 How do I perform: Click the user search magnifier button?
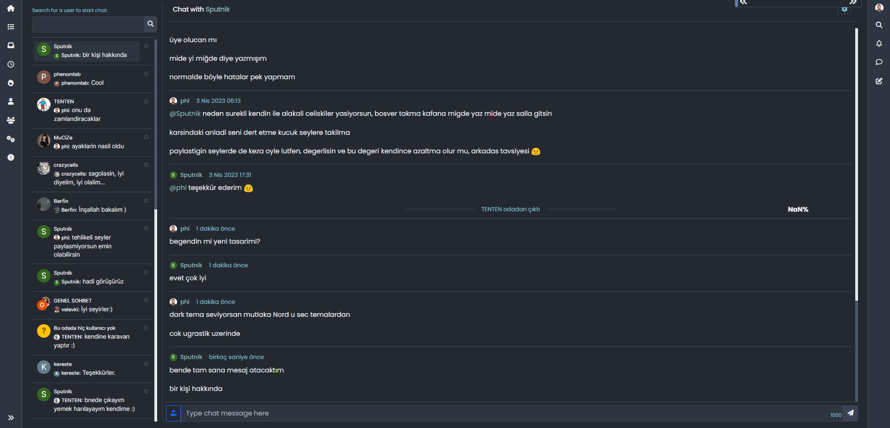point(150,24)
